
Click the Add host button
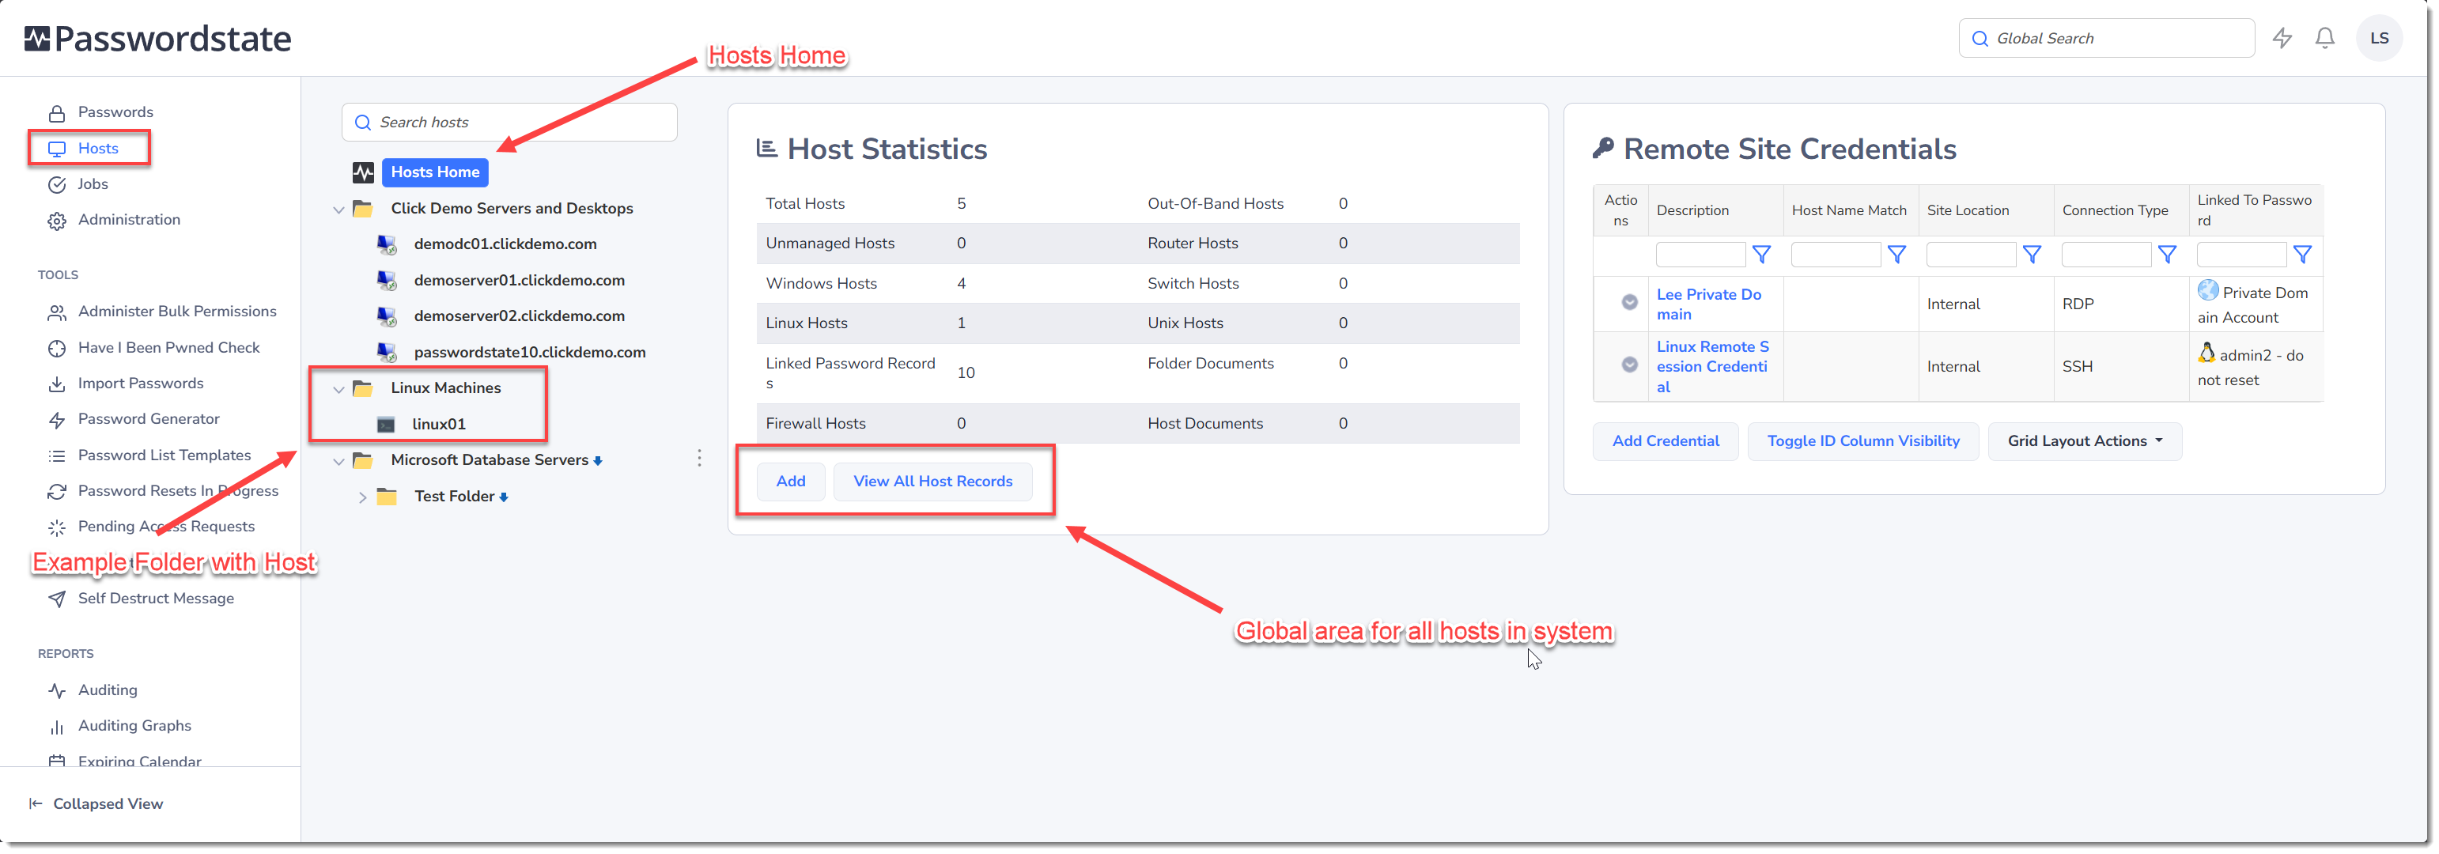tap(791, 481)
